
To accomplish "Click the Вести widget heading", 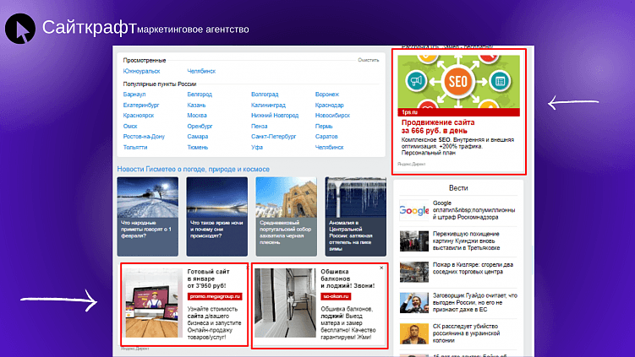I will click(458, 188).
